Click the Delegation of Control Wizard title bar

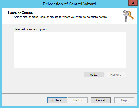69,4
